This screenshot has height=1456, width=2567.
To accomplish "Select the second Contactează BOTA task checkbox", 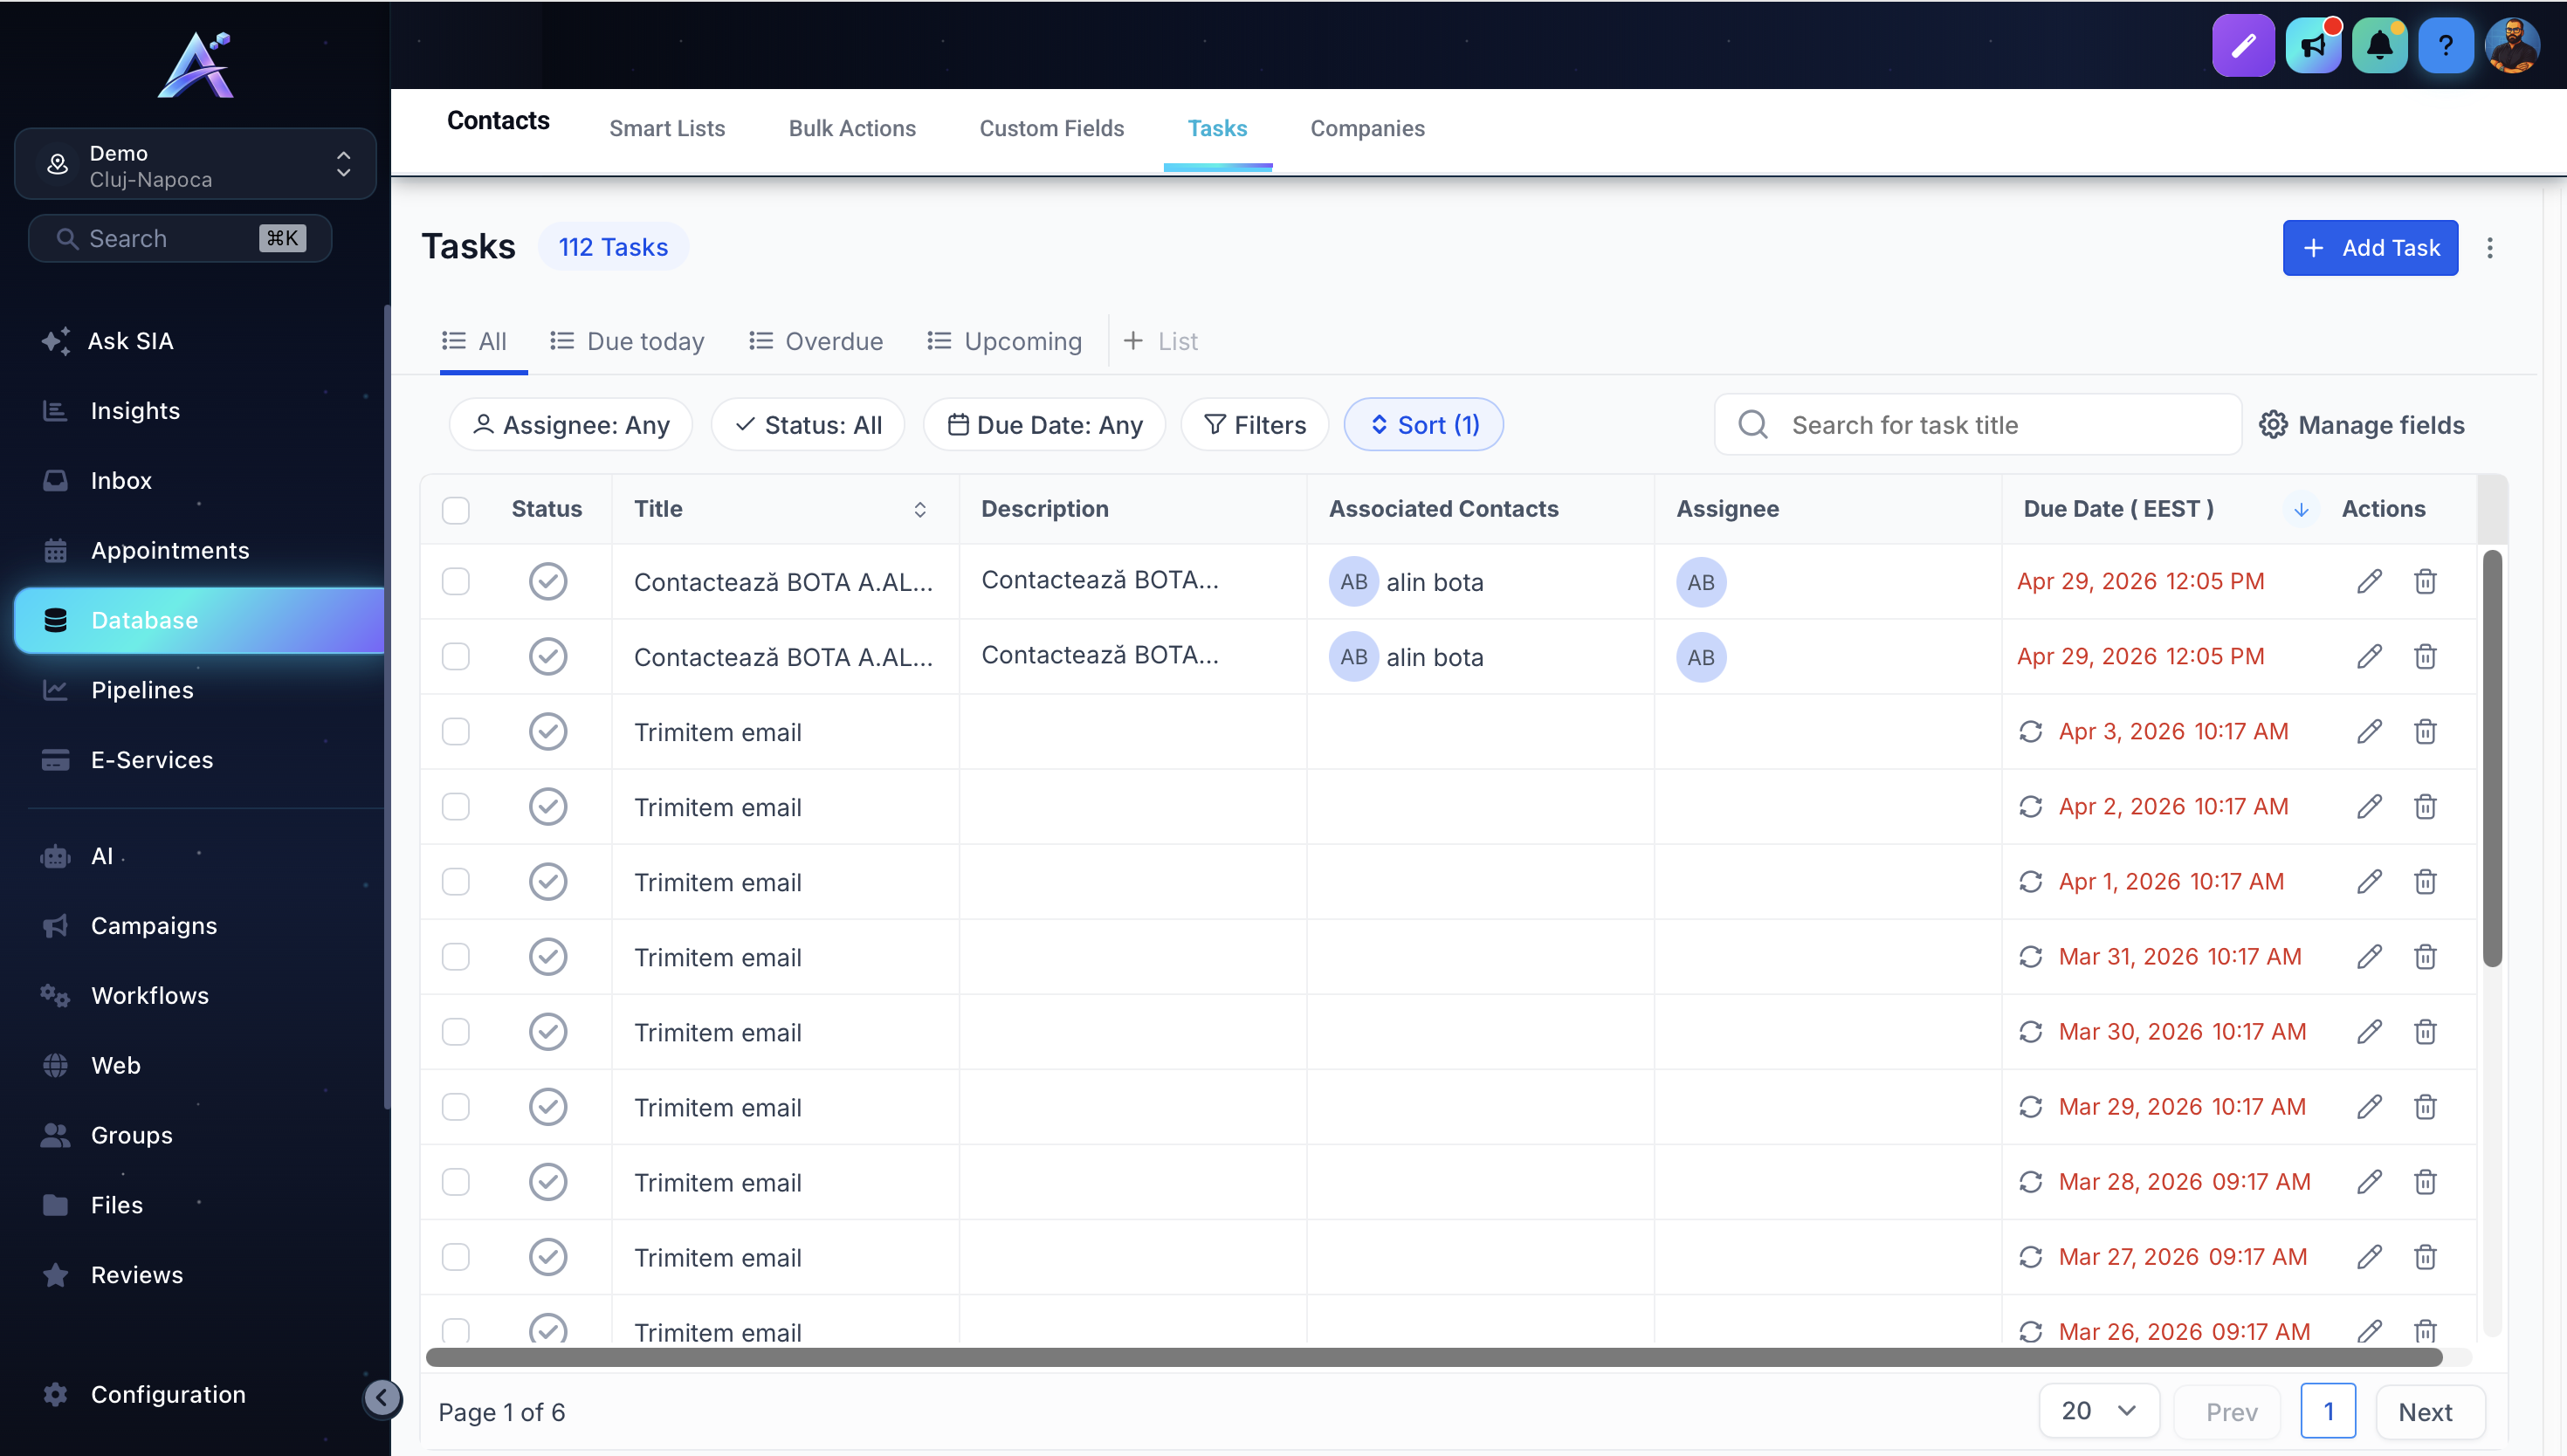I will pyautogui.click(x=456, y=657).
